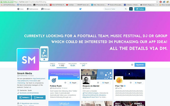Image resolution: width=170 pixels, height=106 pixels.
Task: Click Four Tet verified badge
Action: coord(125,86)
